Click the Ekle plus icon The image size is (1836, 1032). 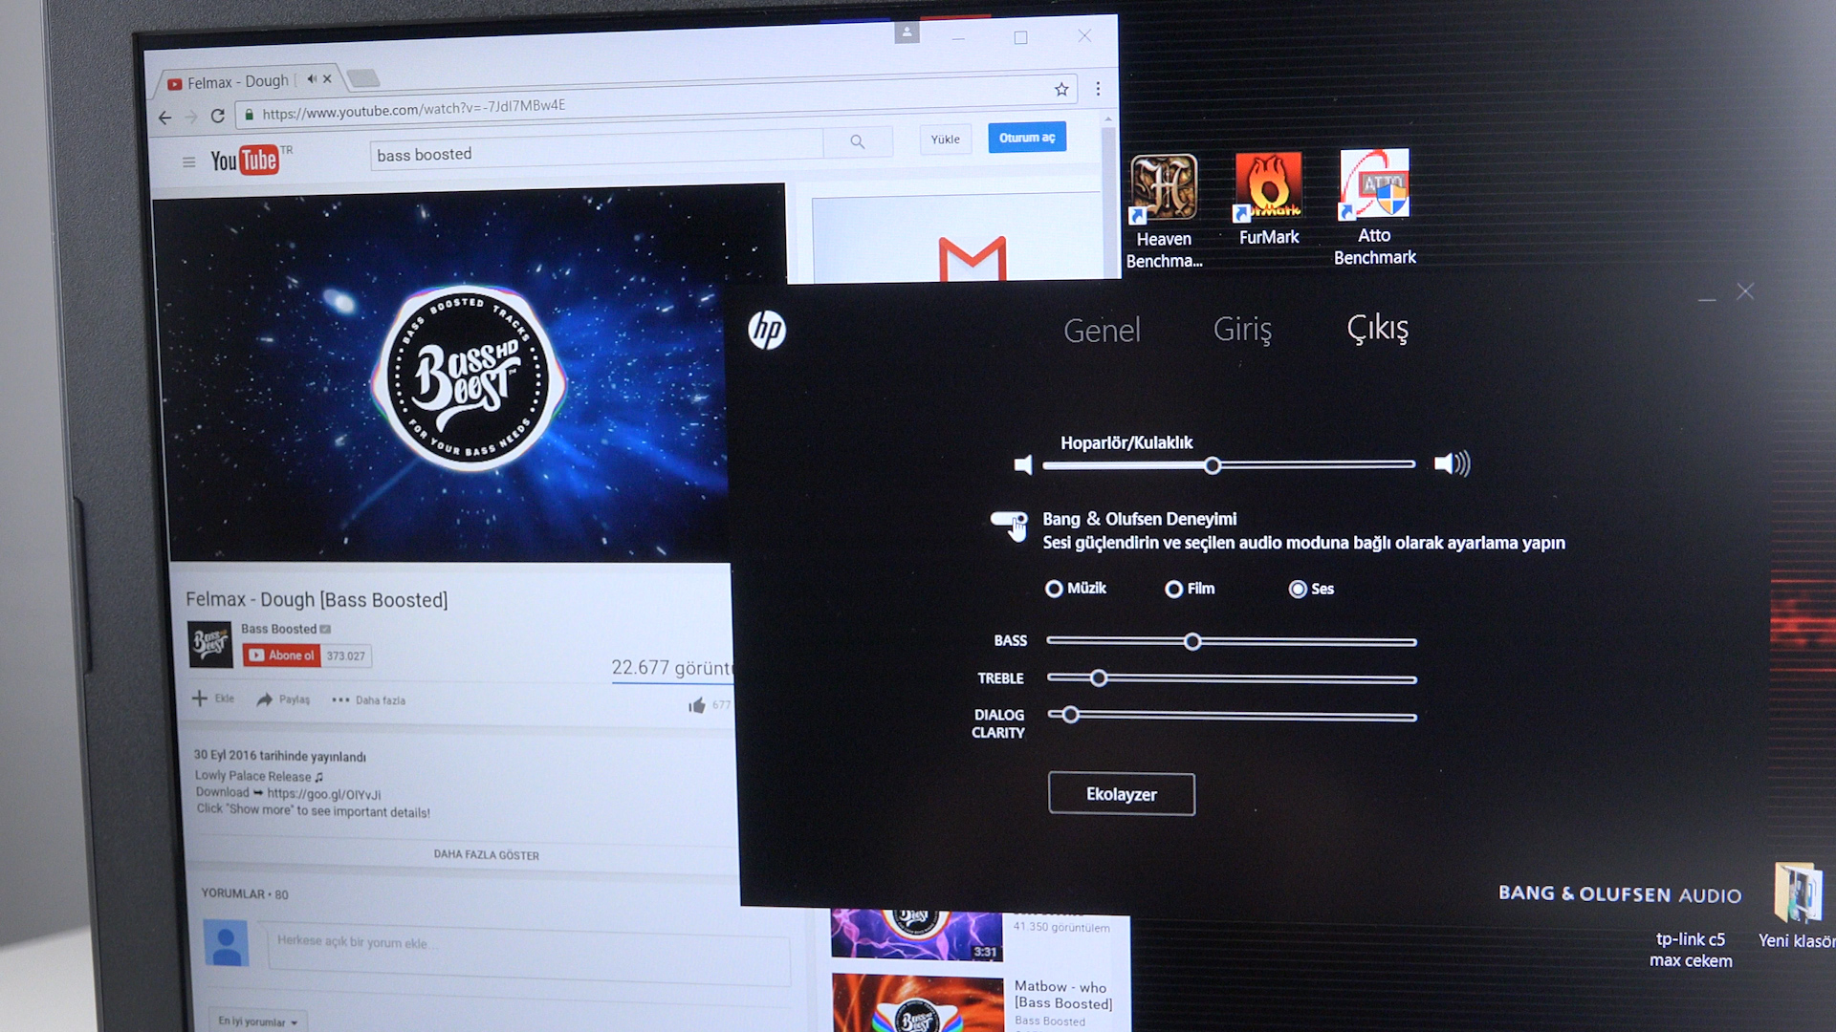200,699
